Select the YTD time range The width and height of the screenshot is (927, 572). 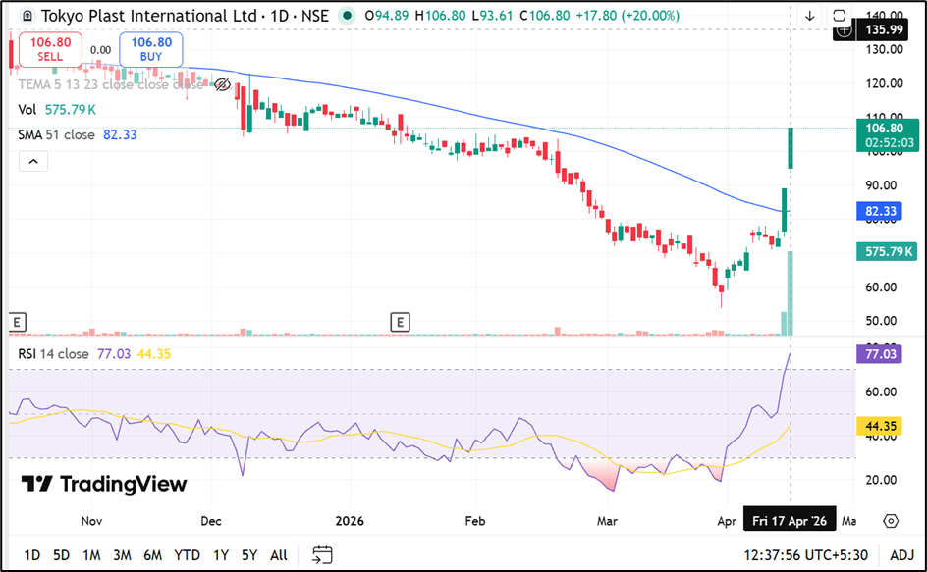[187, 555]
